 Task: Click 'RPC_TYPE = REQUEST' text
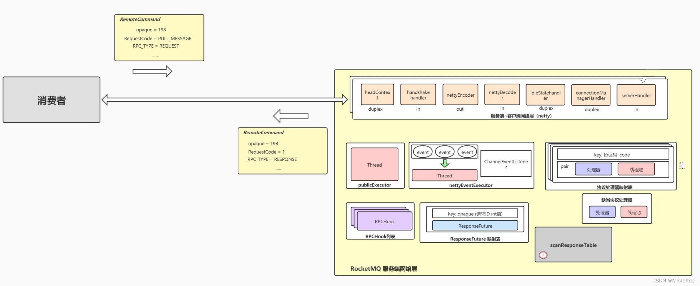click(x=156, y=46)
